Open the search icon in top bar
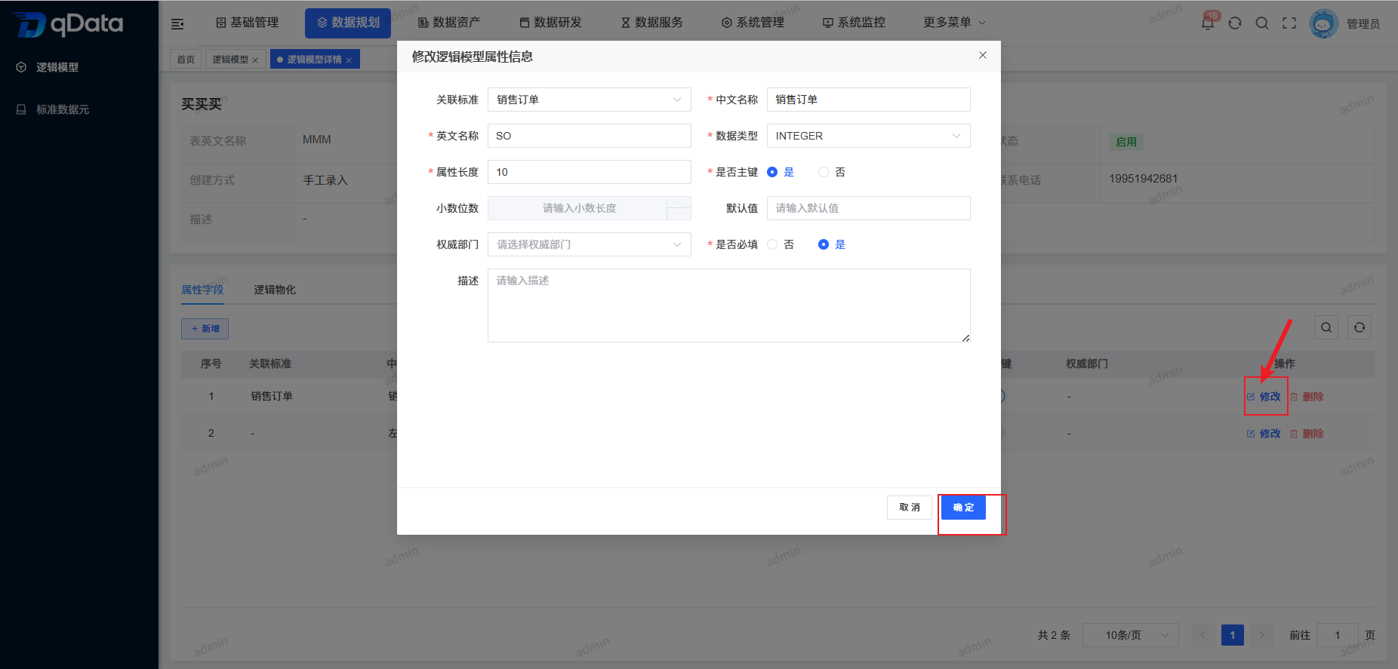 1262,23
